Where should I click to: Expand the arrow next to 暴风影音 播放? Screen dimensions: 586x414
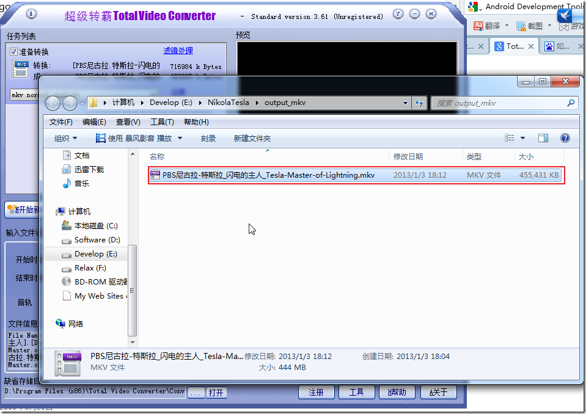[180, 139]
